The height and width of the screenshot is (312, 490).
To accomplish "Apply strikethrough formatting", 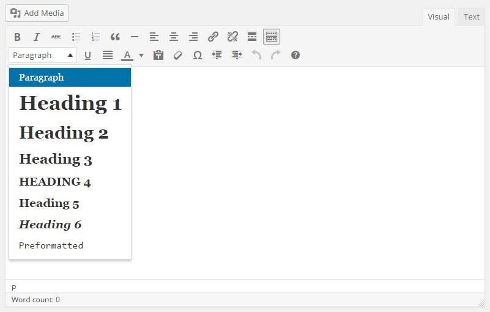I will 56,37.
